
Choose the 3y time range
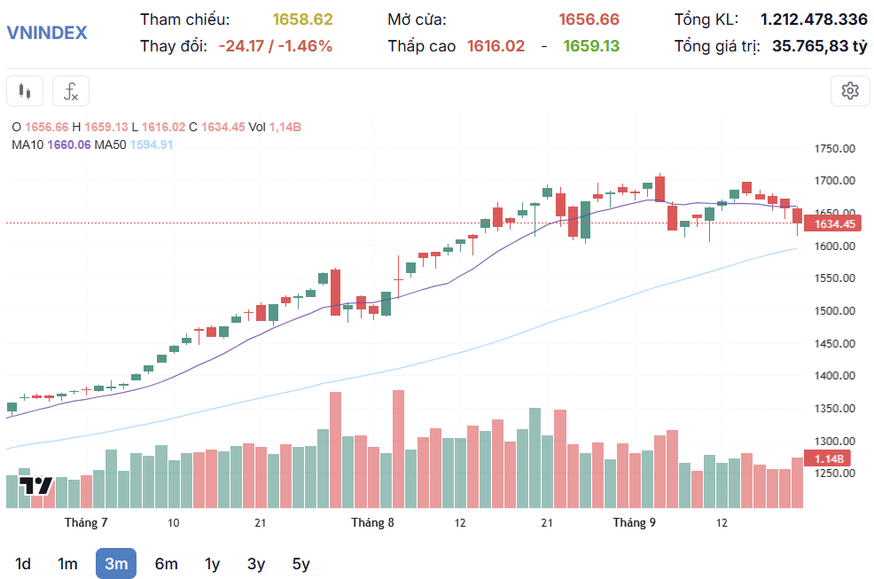pos(256,564)
